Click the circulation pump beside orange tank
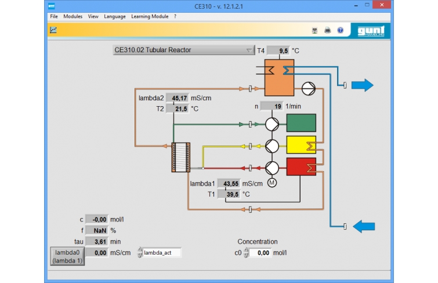438x283 pixels. [x=309, y=89]
